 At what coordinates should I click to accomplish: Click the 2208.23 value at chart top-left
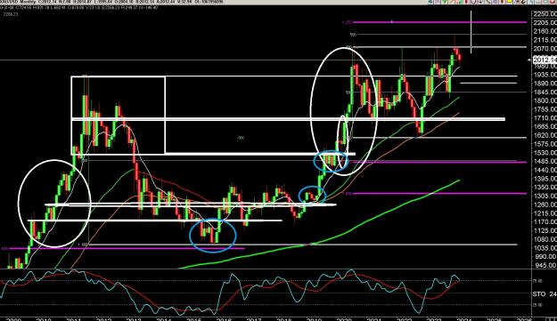point(11,14)
